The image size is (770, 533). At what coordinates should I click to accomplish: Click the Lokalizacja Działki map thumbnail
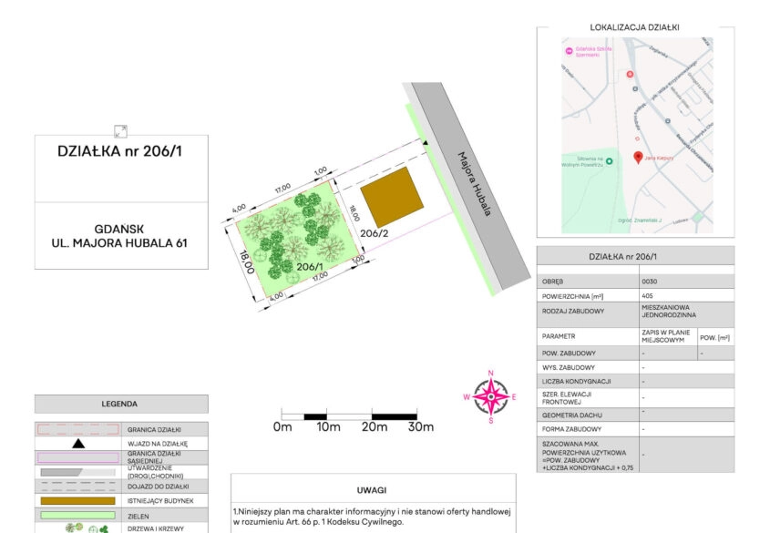click(x=635, y=137)
